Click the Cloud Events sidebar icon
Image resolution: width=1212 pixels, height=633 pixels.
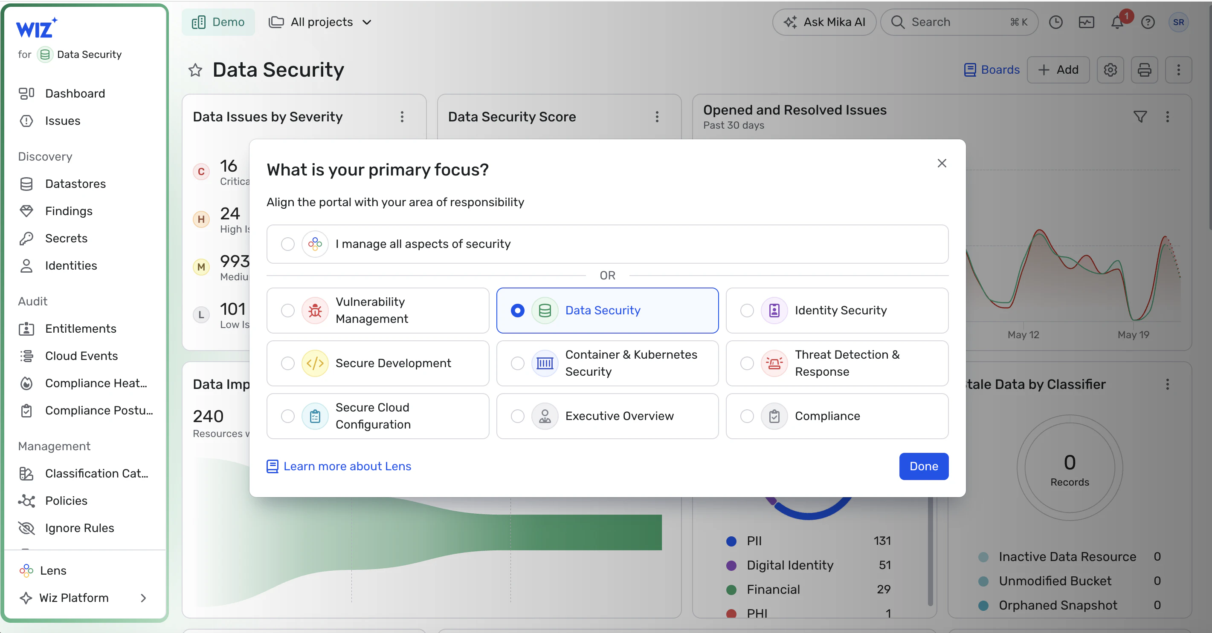tap(26, 356)
